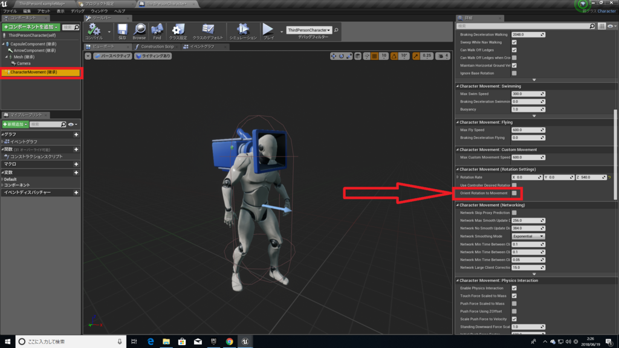The width and height of the screenshot is (619, 348).
Task: Collapse Character Movement: Swimming section
Action: pyautogui.click(x=458, y=86)
